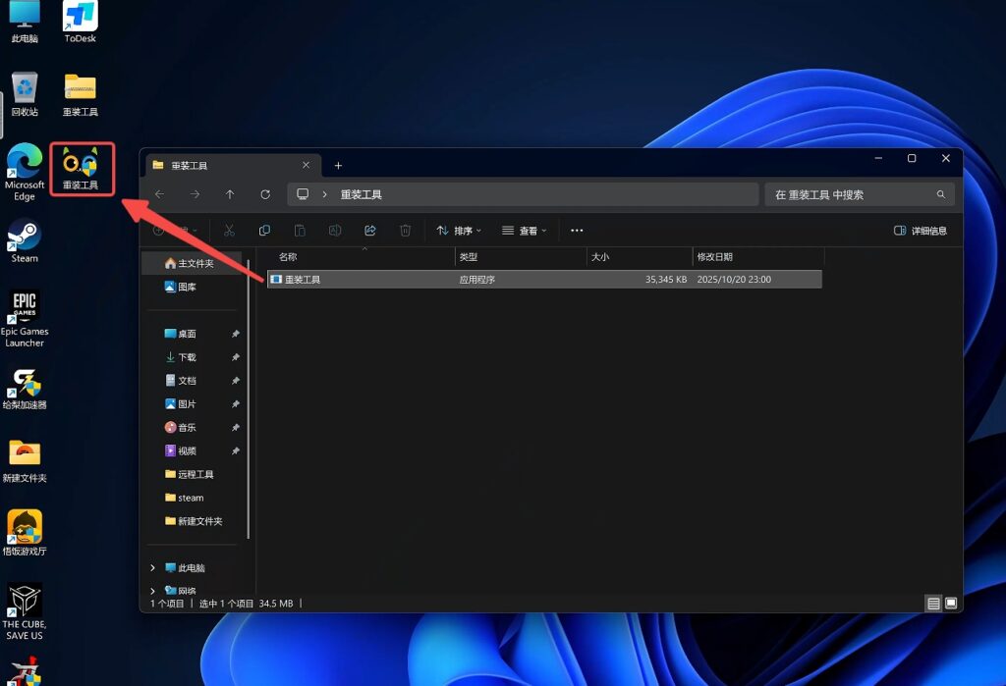Image resolution: width=1006 pixels, height=686 pixels.
Task: Toggle the 详细信息 details pane
Action: pyautogui.click(x=921, y=231)
